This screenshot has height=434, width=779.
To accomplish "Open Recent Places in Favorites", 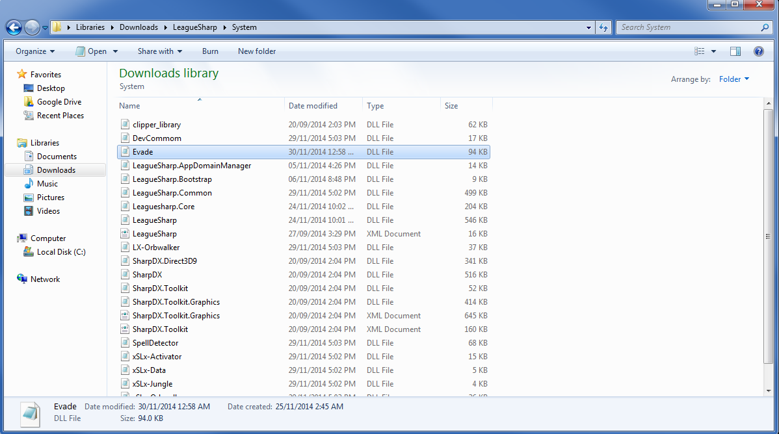I will [60, 115].
